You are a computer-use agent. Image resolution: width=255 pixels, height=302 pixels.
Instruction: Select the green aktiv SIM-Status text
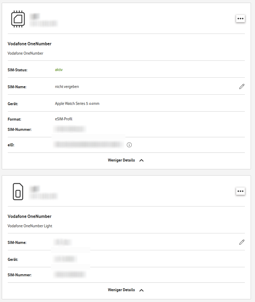point(59,70)
